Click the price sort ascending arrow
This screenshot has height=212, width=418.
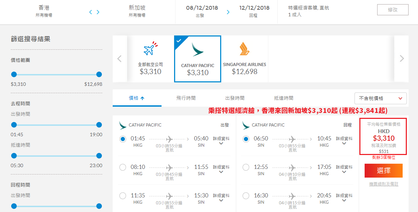(142, 98)
